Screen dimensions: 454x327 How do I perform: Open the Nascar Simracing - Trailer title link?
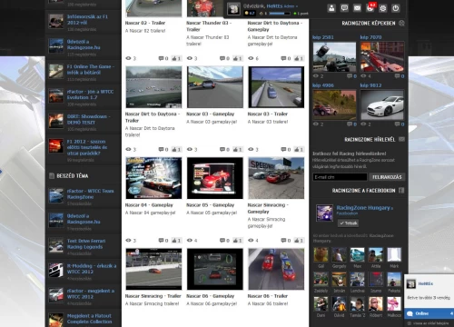coord(153,296)
